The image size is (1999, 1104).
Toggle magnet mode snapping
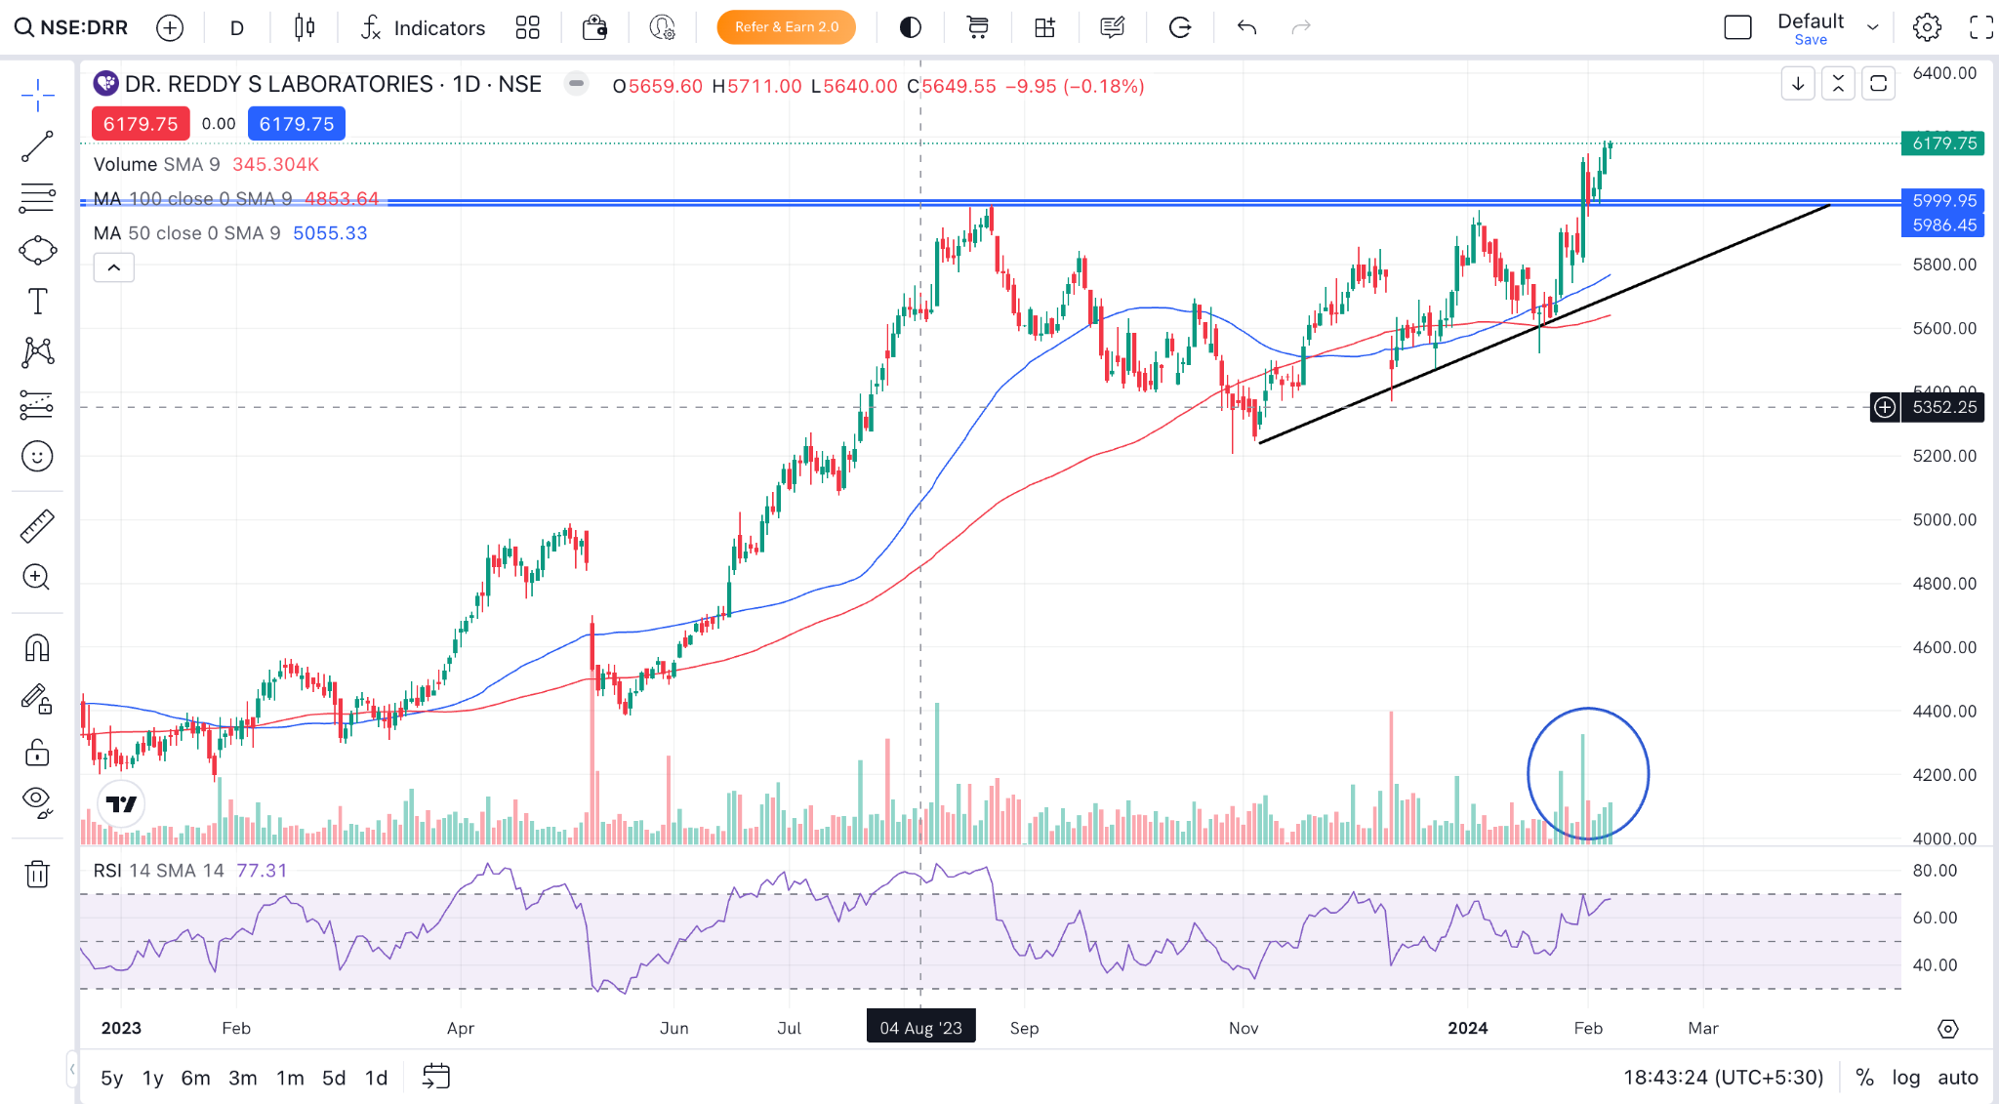(x=37, y=648)
